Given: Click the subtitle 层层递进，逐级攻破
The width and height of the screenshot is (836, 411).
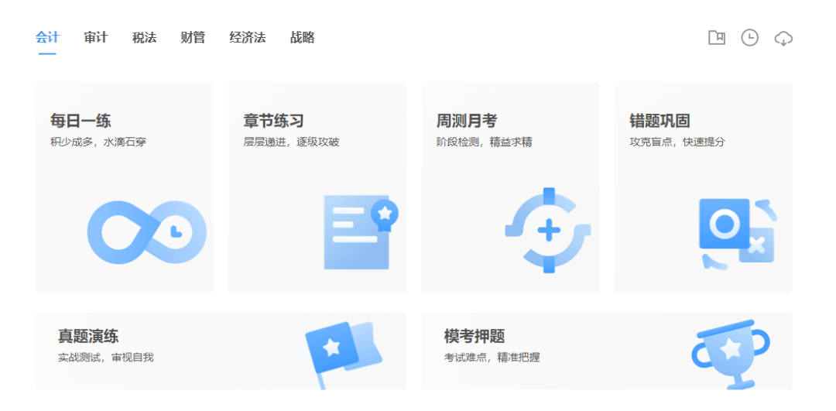Looking at the screenshot, I should click(x=291, y=142).
